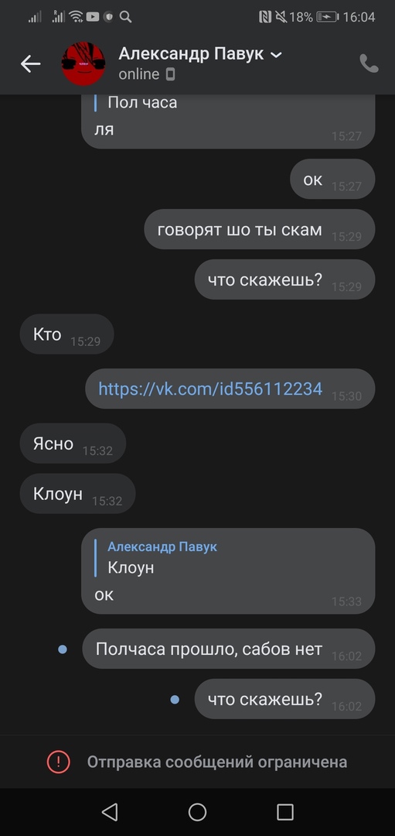The height and width of the screenshot is (836, 395).
Task: Select the incoming "Ясно" message
Action: (73, 444)
